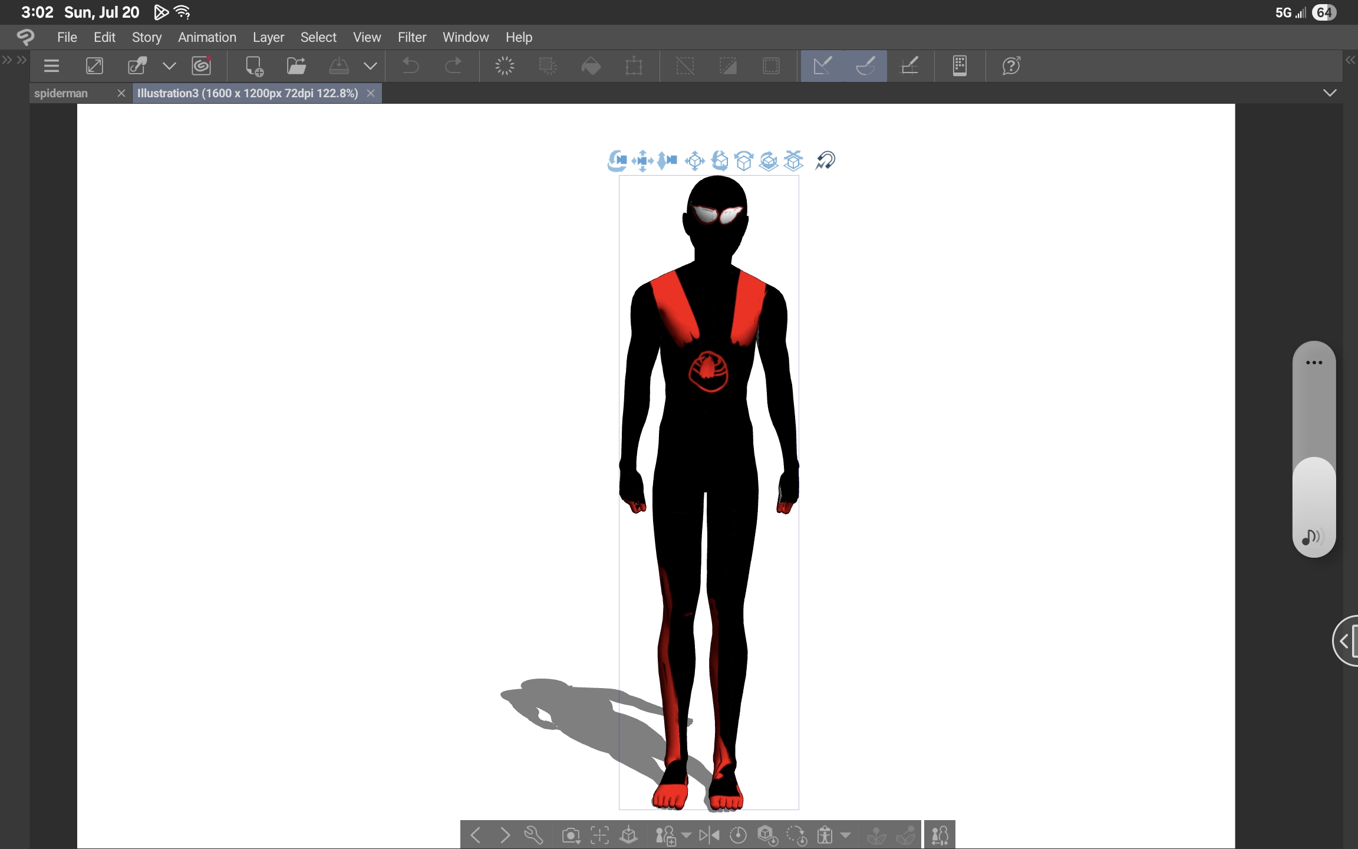Click the Undo arrow
Image resolution: width=1358 pixels, height=849 pixels.
coord(411,66)
